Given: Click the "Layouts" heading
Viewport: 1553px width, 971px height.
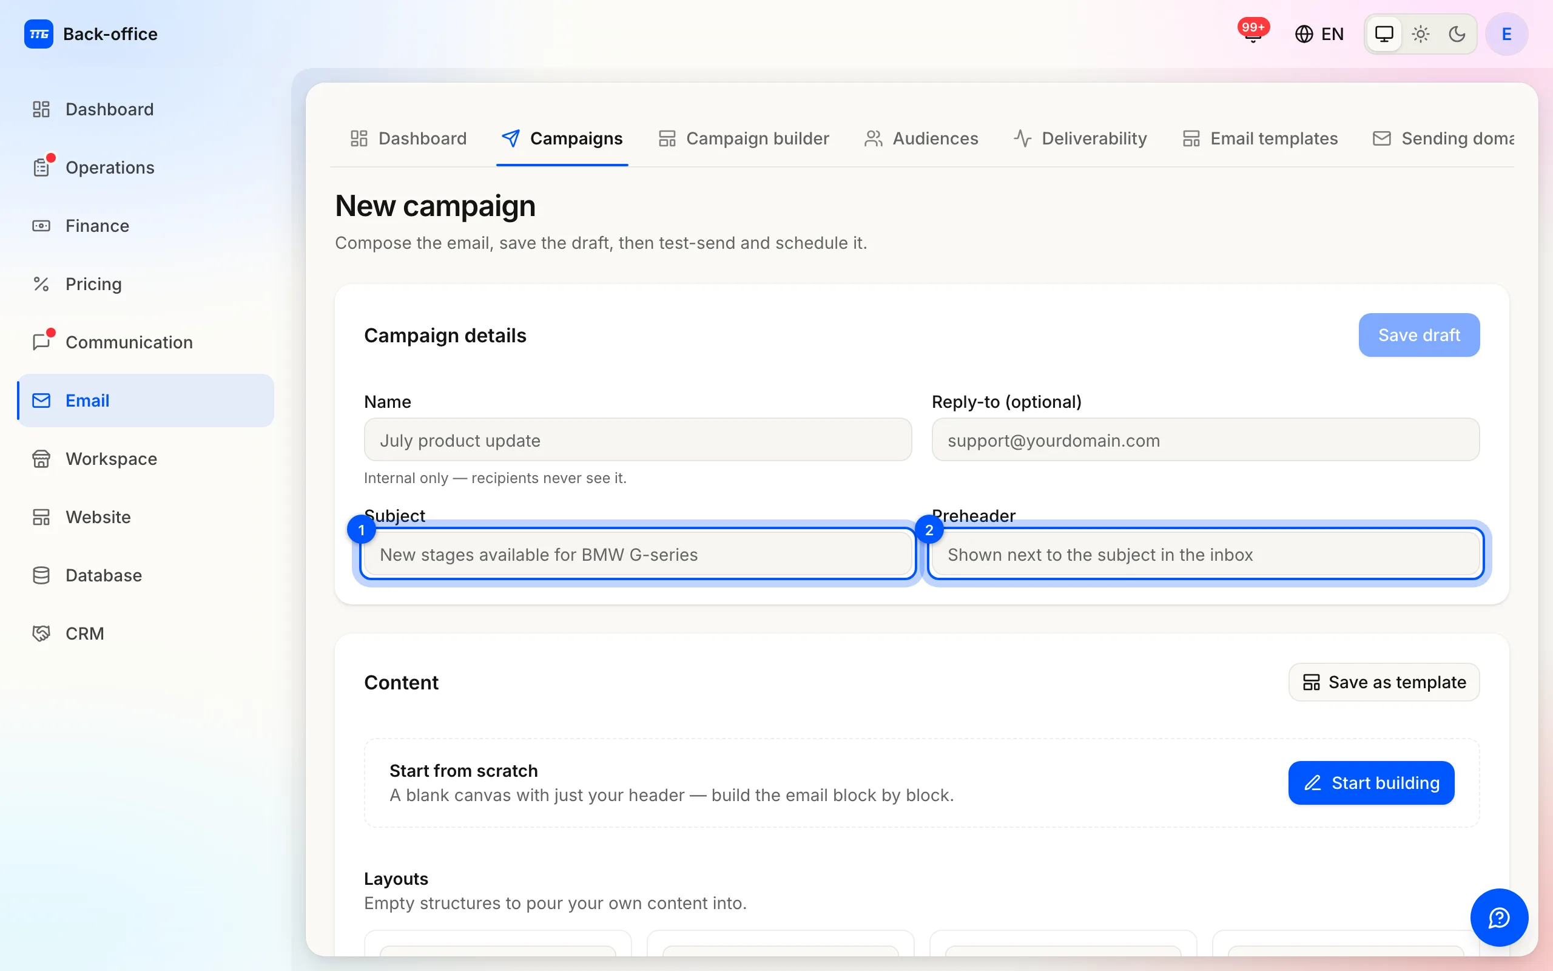Looking at the screenshot, I should [x=396, y=879].
